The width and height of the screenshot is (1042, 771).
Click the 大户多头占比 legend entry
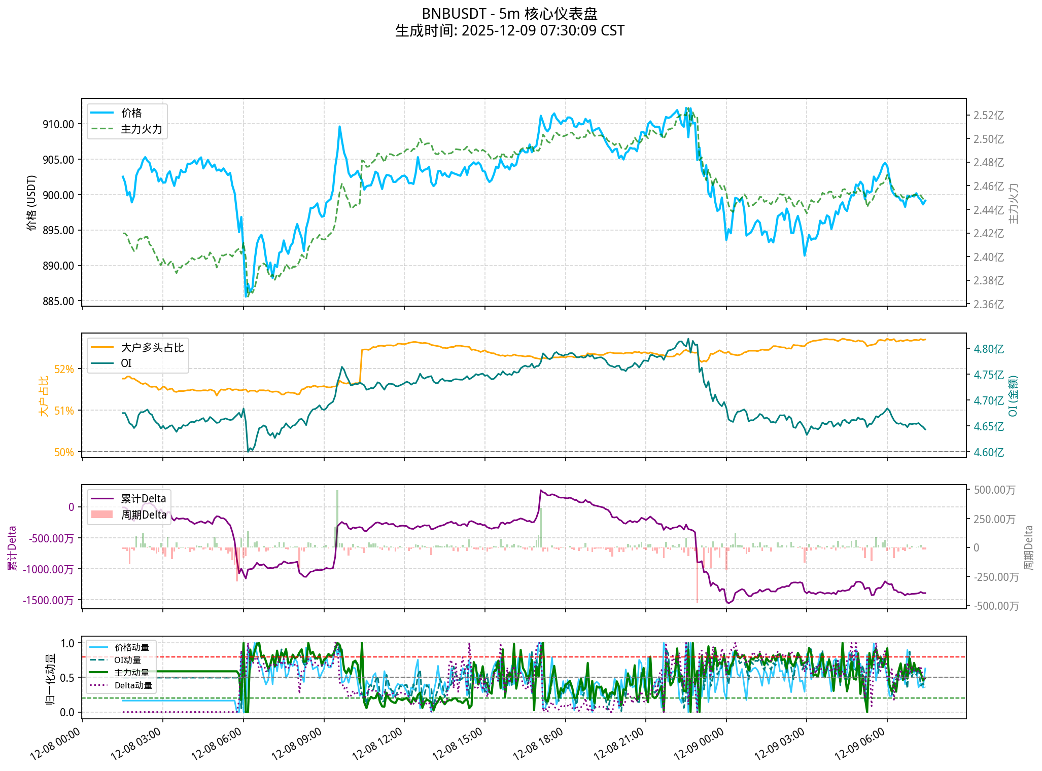[152, 348]
